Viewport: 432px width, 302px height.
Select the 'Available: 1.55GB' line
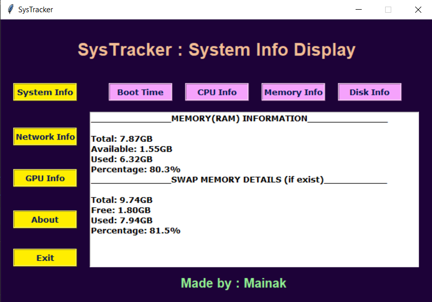[x=132, y=149]
